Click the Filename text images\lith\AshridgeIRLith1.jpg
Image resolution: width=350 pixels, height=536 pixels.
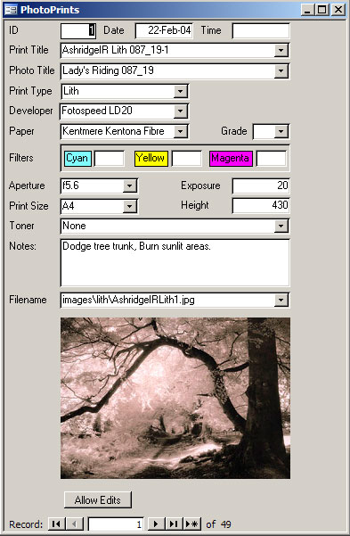click(128, 300)
